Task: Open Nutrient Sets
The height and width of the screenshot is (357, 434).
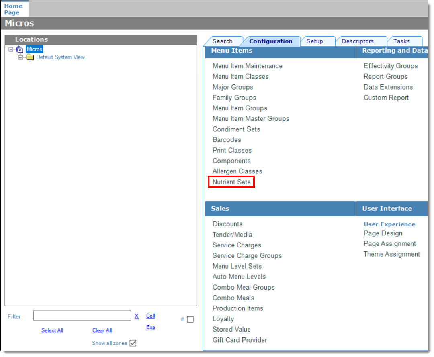Action: coord(231,182)
